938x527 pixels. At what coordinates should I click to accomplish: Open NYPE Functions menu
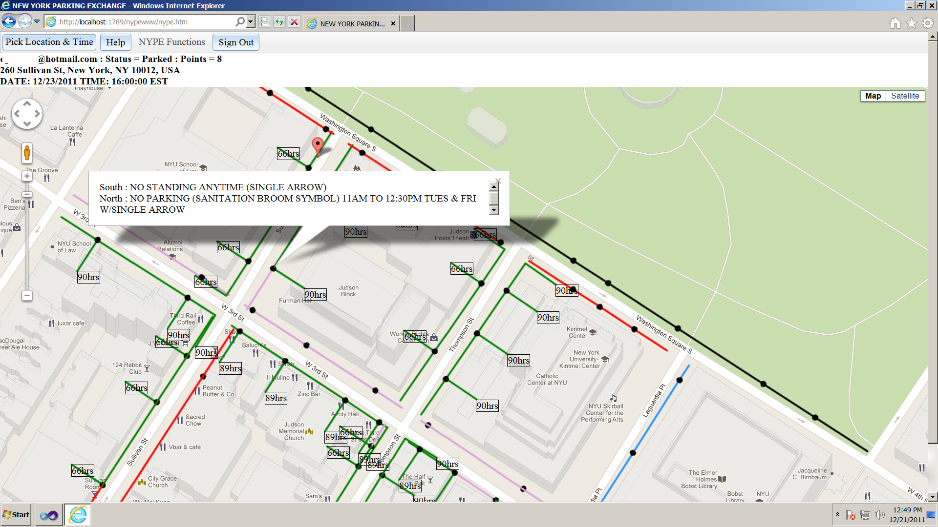[171, 42]
